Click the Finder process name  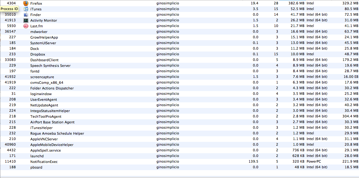(x=35, y=15)
